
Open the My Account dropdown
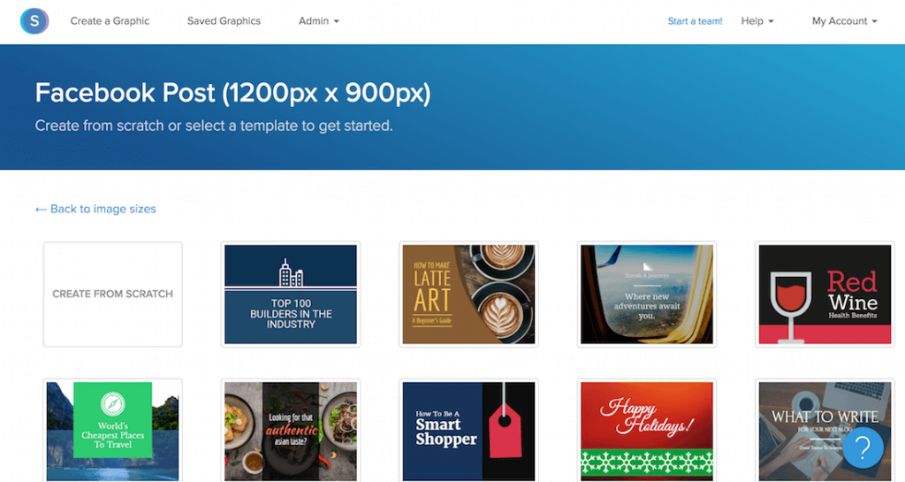point(844,21)
